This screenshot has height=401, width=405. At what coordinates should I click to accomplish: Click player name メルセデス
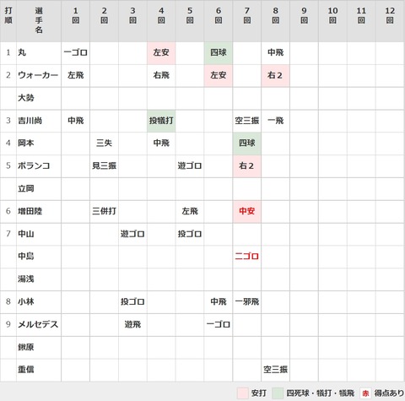click(x=38, y=324)
